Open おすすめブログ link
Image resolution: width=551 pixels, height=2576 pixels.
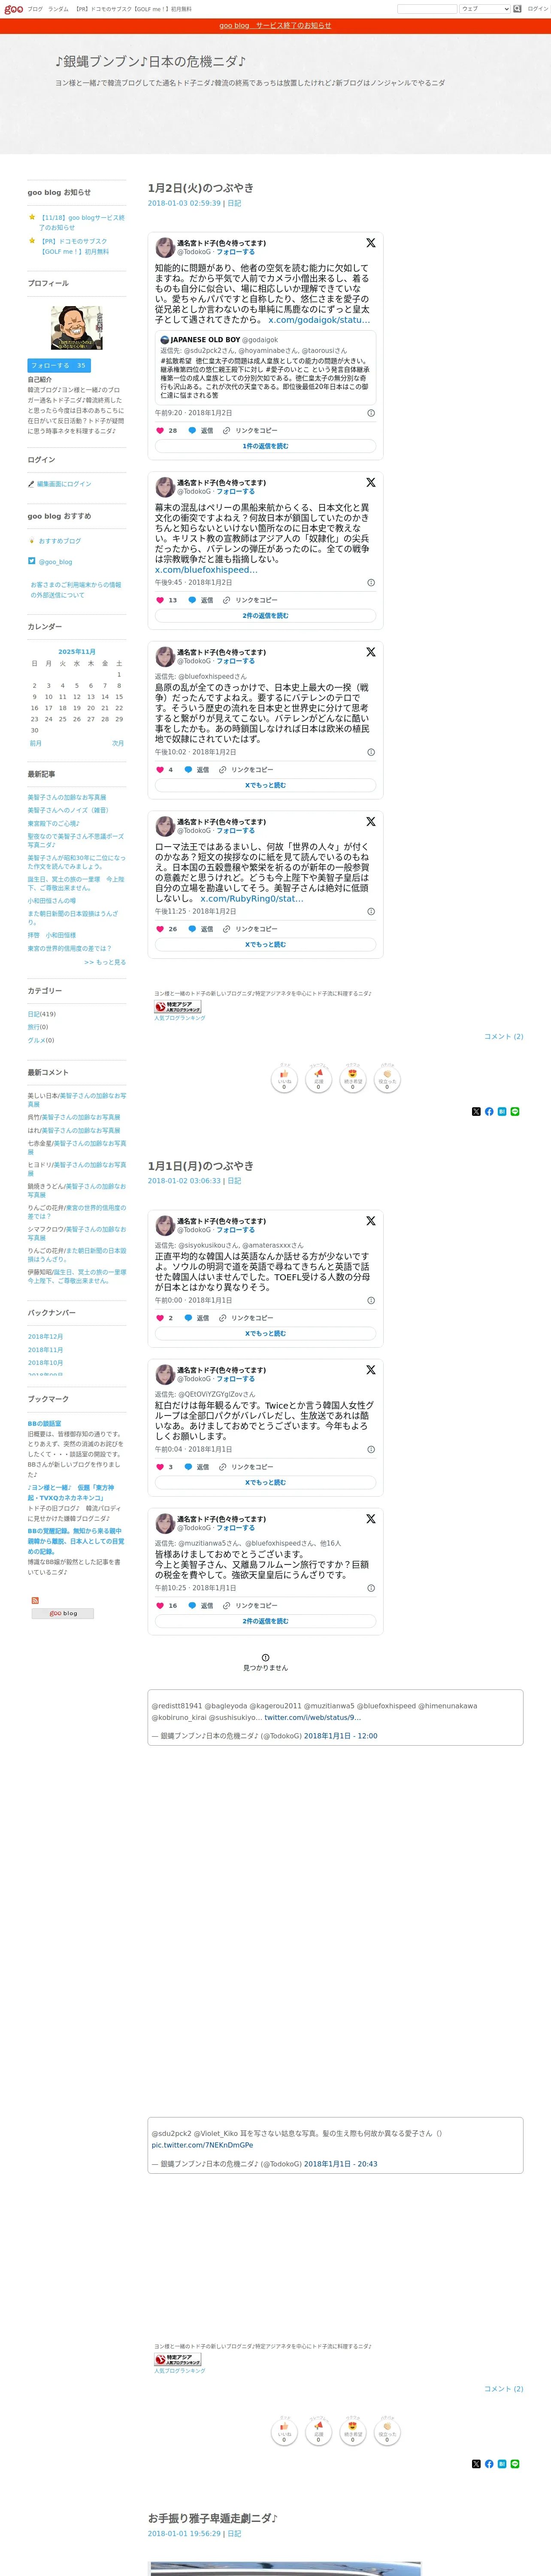click(x=60, y=541)
